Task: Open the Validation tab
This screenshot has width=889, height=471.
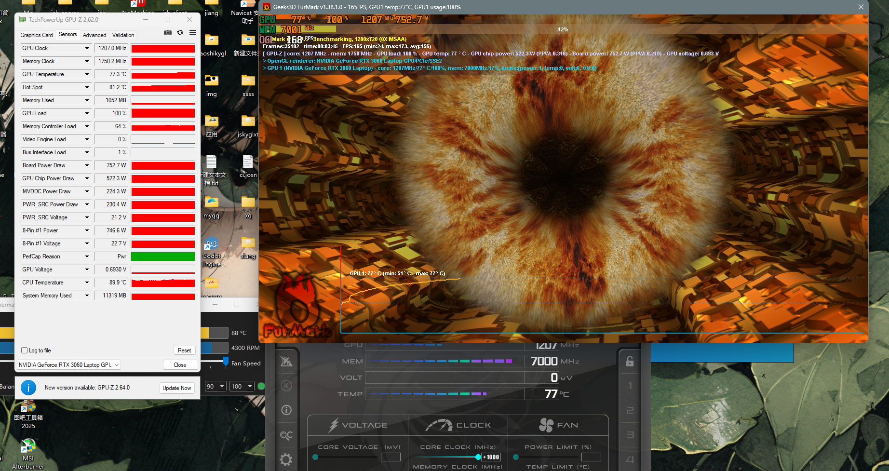Action: coord(123,35)
